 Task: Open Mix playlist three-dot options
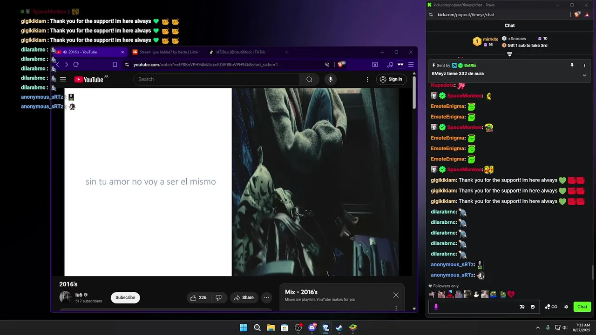tap(396, 308)
